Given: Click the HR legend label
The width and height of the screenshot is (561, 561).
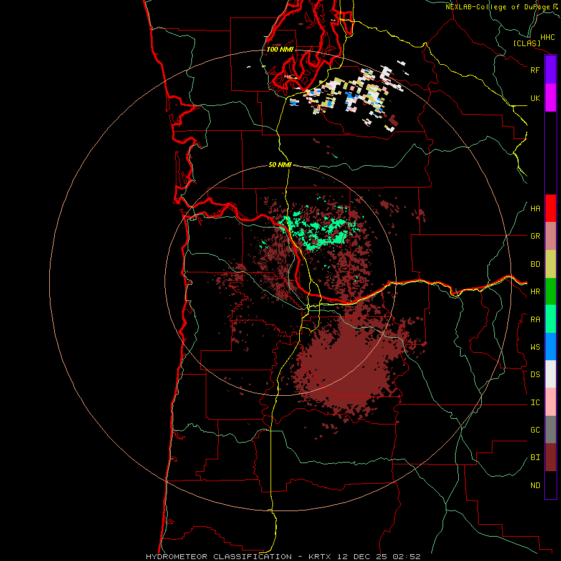Looking at the screenshot, I should tap(535, 292).
